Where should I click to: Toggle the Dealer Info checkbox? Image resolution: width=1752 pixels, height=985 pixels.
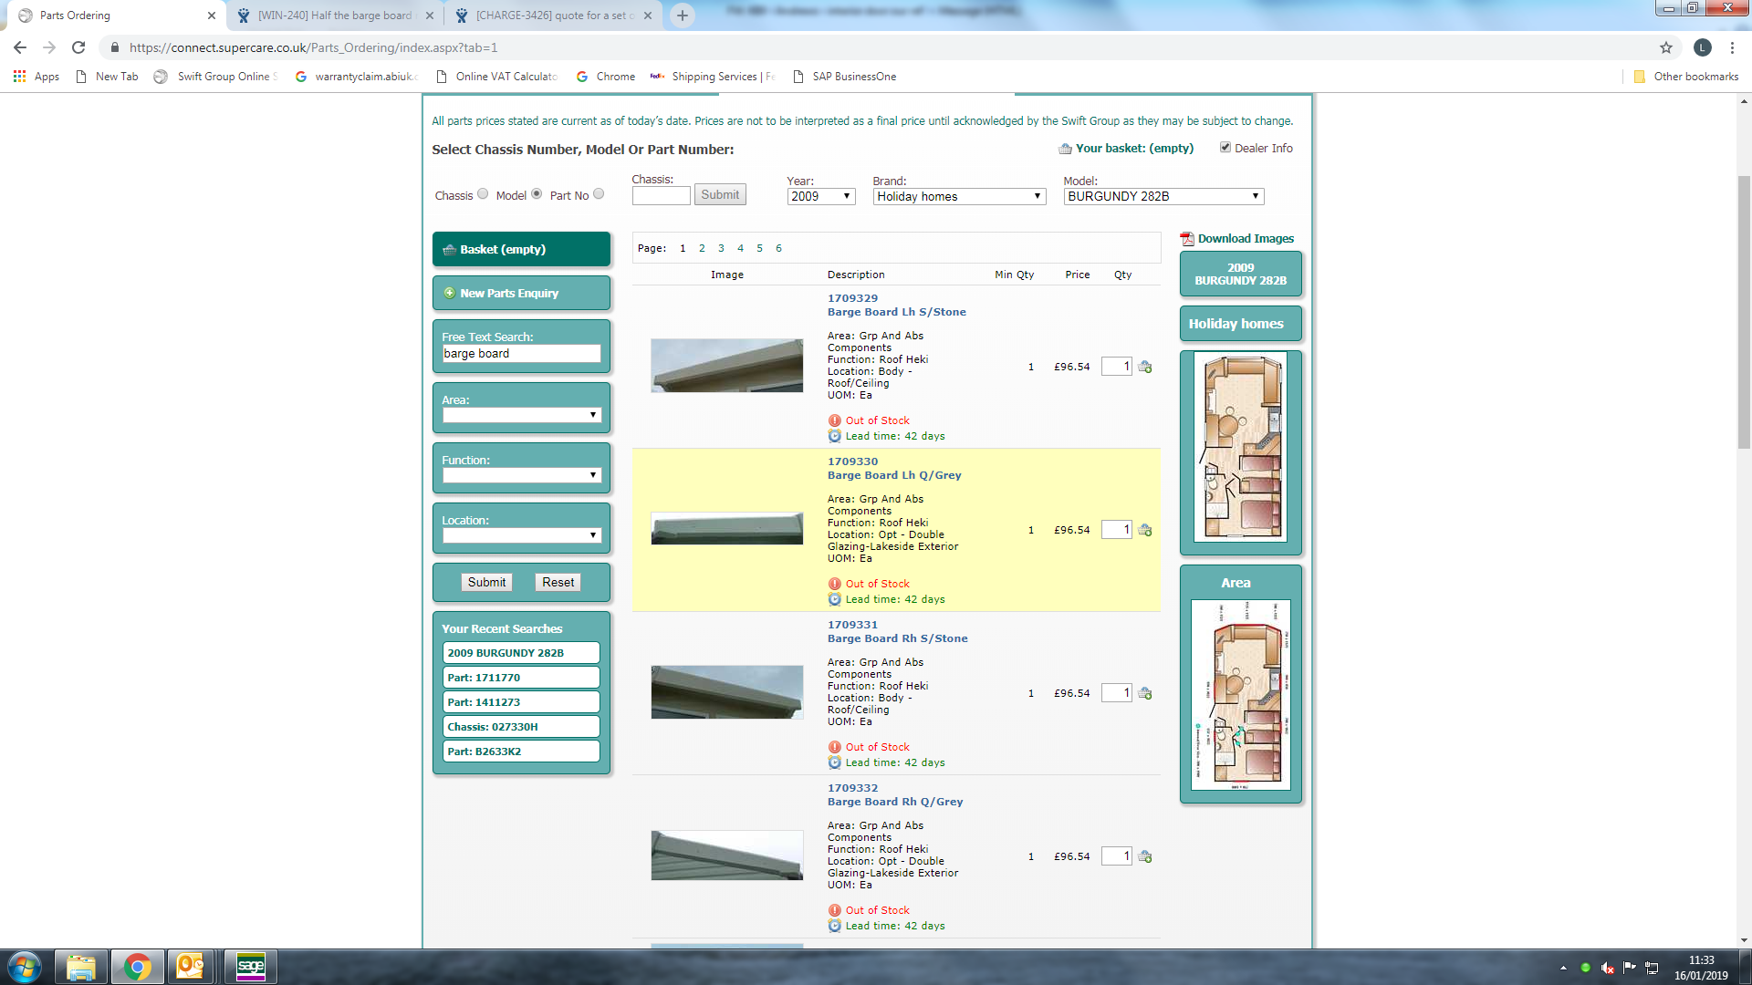click(1225, 148)
